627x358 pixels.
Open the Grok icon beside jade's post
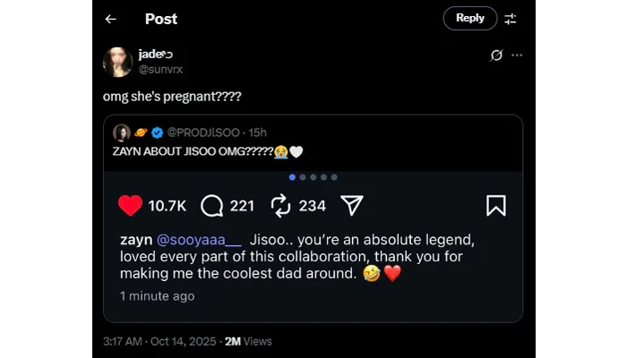497,55
